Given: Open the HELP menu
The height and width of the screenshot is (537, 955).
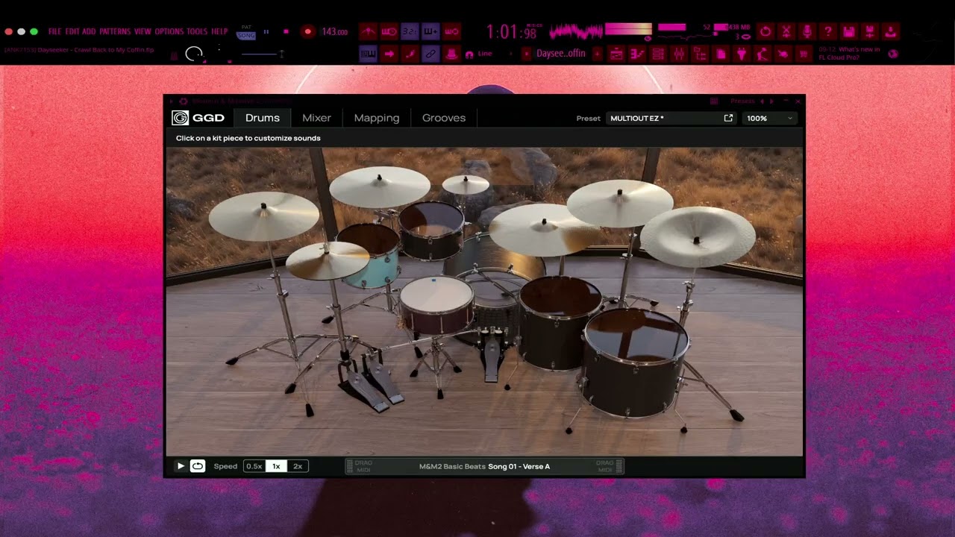Looking at the screenshot, I should click(219, 31).
